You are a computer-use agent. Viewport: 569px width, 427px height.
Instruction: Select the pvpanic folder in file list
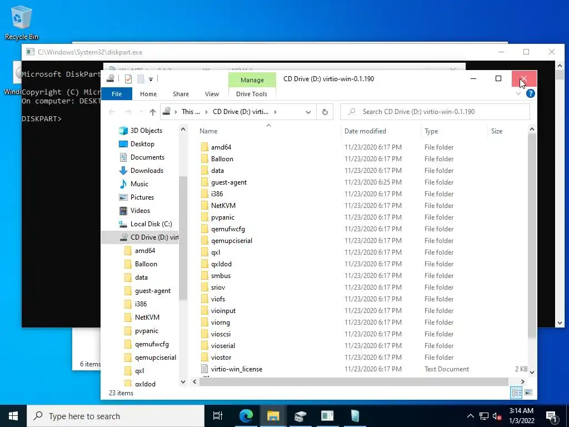[x=217, y=217]
